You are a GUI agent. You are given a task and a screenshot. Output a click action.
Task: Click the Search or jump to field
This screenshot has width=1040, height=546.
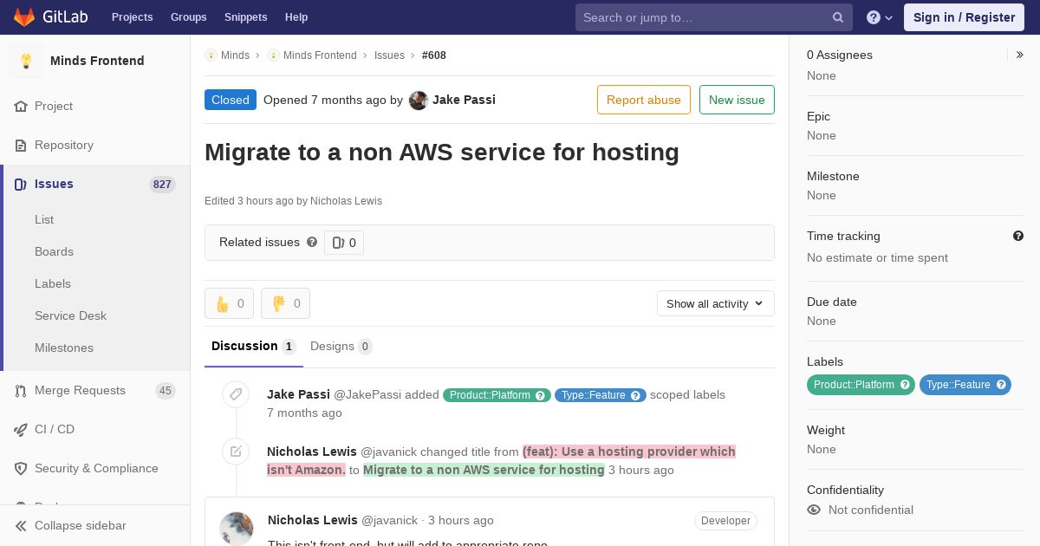714,17
